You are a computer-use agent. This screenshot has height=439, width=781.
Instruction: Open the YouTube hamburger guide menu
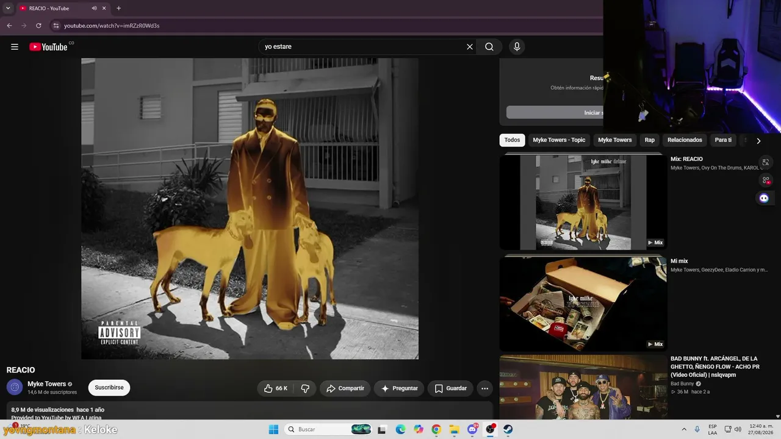pyautogui.click(x=15, y=47)
